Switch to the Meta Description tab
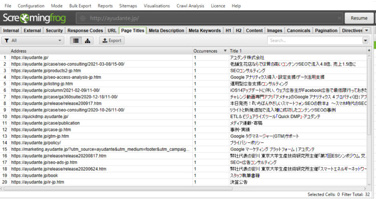Image resolution: width=376 pixels, height=199 pixels. (x=166, y=30)
